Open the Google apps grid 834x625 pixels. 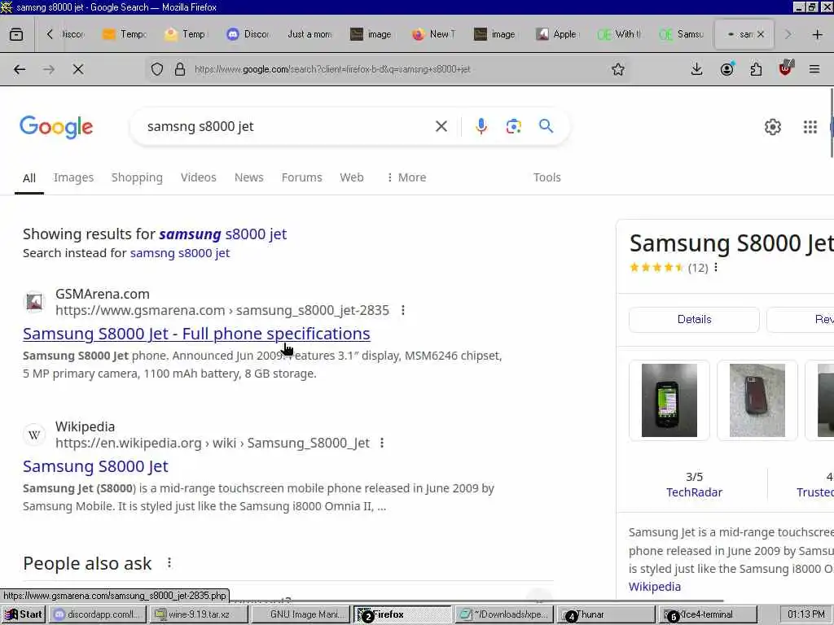pos(810,127)
